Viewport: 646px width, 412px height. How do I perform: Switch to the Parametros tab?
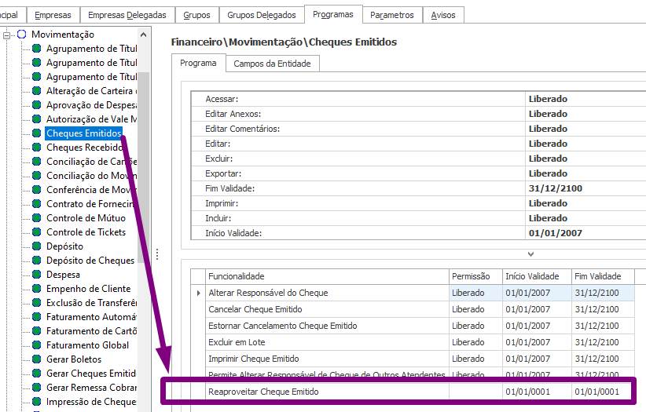[391, 15]
